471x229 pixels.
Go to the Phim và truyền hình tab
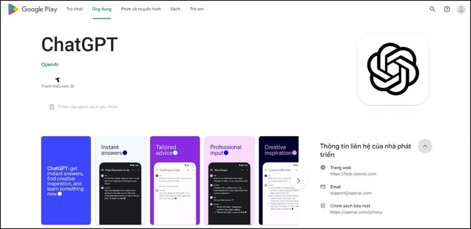click(141, 9)
